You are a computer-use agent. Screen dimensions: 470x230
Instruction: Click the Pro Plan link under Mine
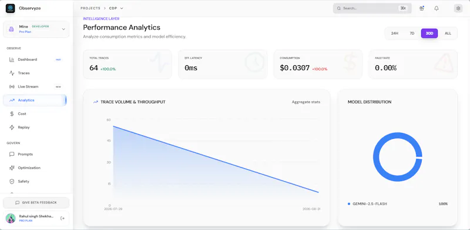[x=25, y=32]
